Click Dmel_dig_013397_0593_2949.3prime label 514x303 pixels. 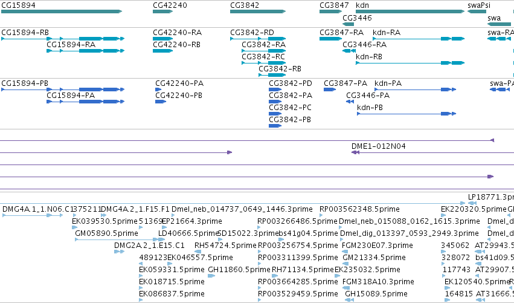click(x=409, y=233)
